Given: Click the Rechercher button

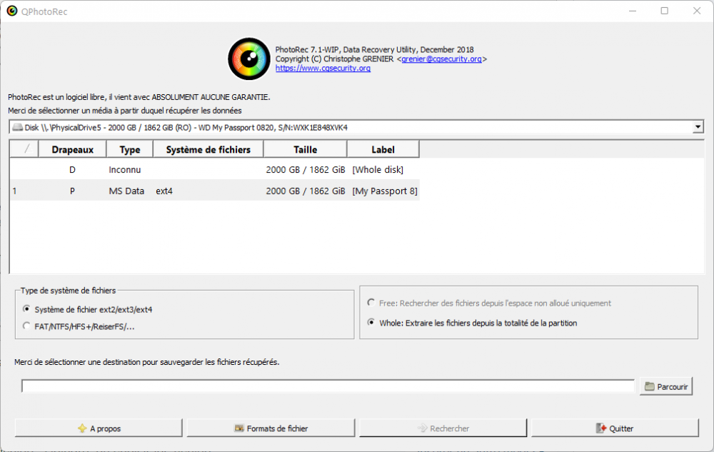Looking at the screenshot, I should pyautogui.click(x=443, y=428).
